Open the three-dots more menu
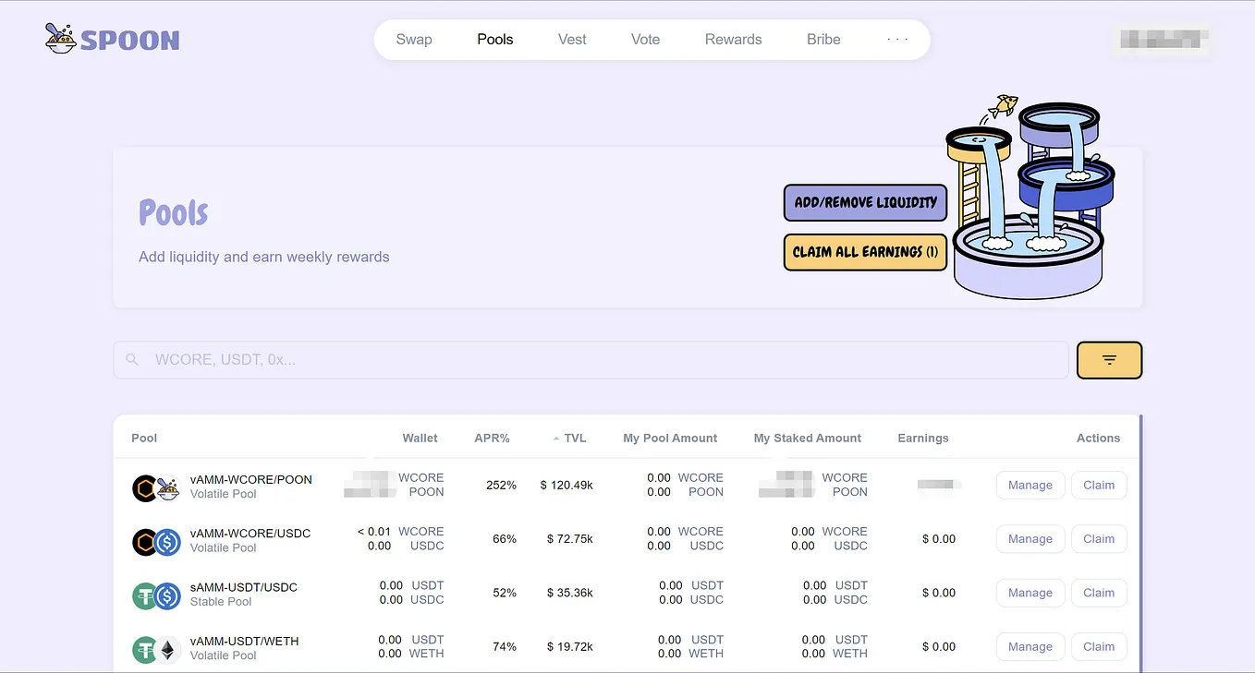Screen dimensions: 1255x673 897,40
